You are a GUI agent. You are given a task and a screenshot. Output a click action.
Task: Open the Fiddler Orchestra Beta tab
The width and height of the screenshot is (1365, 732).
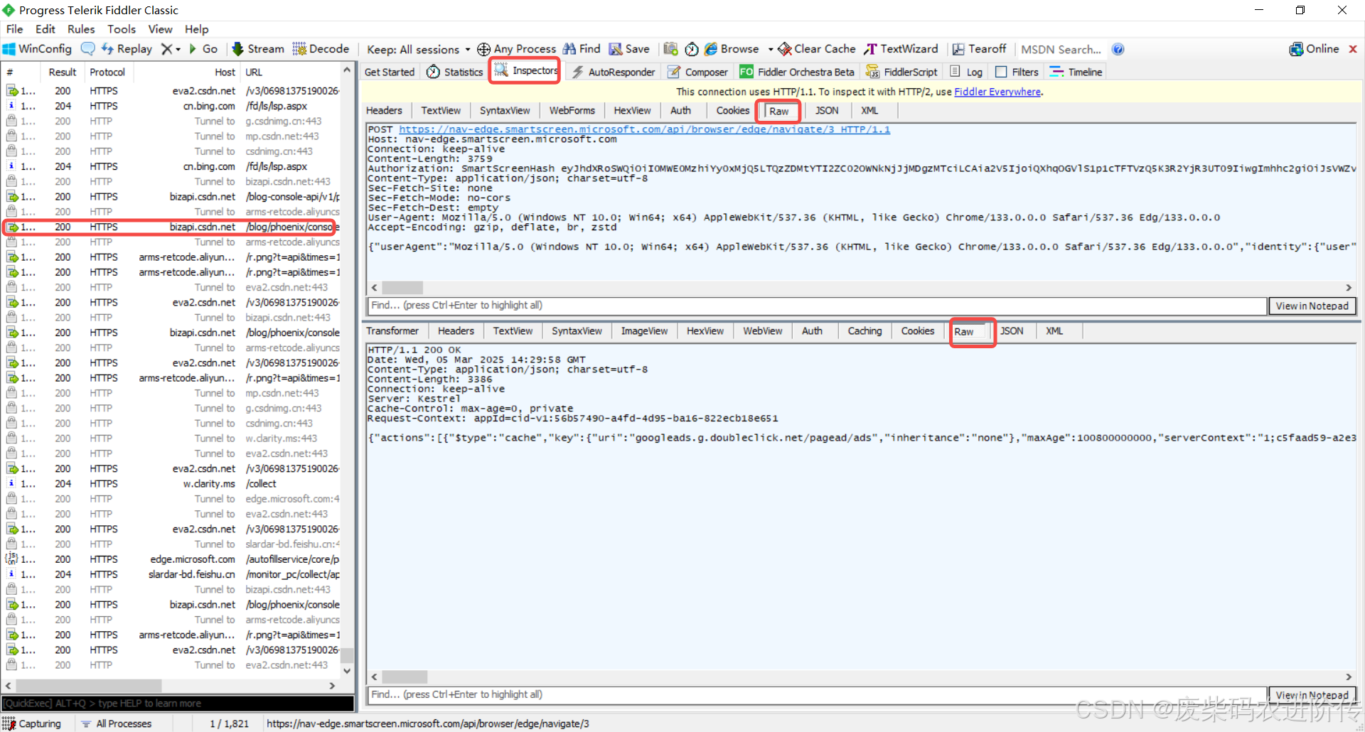pos(797,72)
